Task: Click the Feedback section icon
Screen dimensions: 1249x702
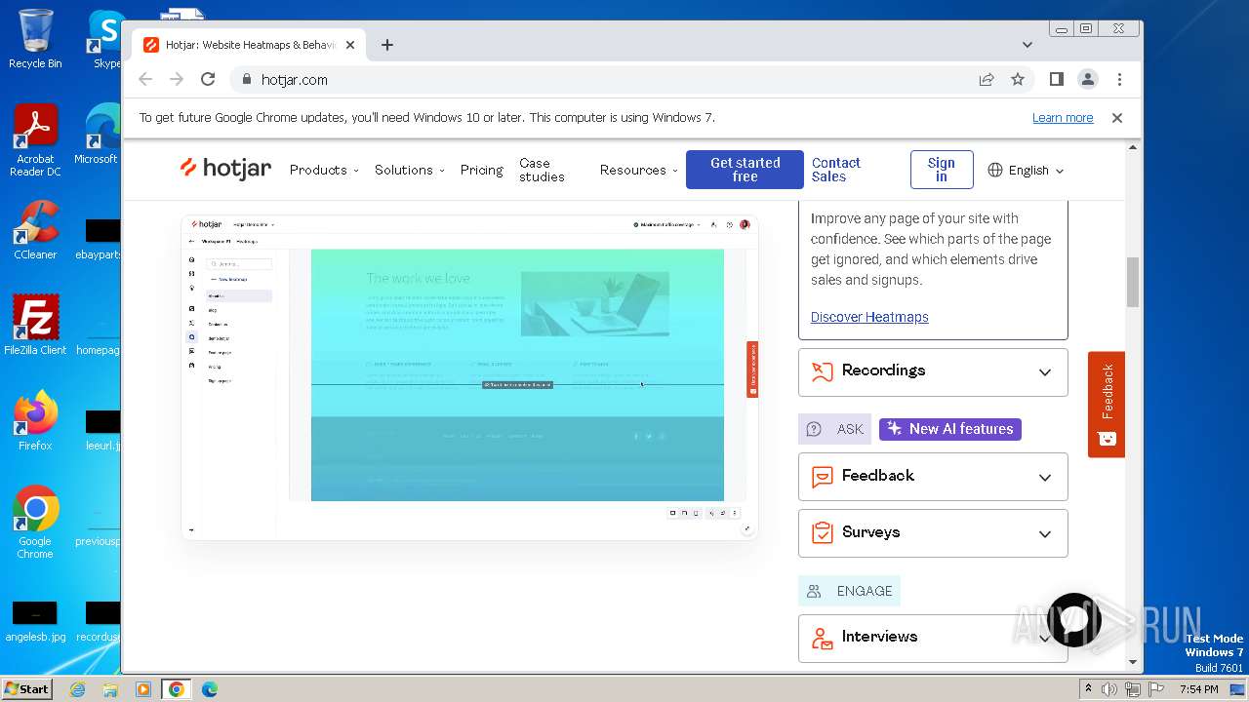Action: (x=823, y=477)
